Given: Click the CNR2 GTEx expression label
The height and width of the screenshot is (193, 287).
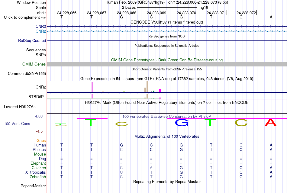Looking at the screenshot, I should click(x=41, y=87).
